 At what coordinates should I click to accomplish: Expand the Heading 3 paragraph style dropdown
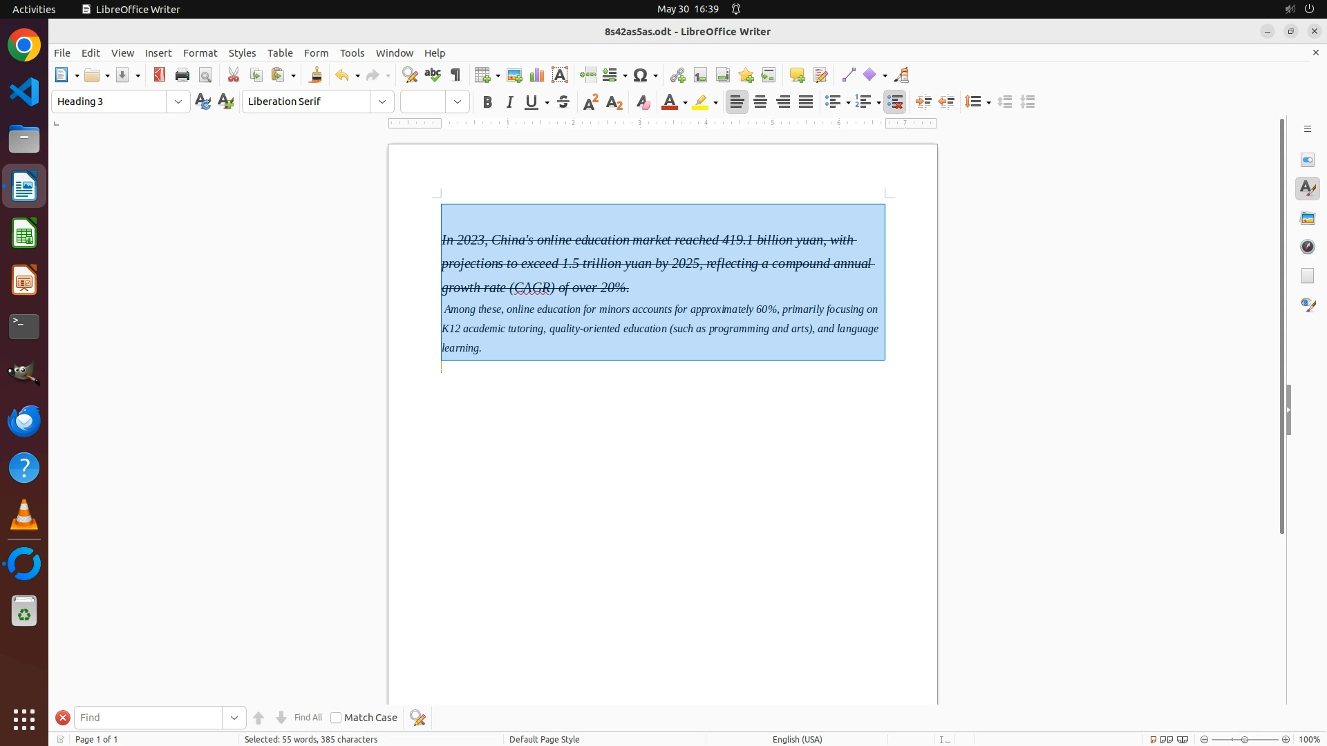click(x=178, y=102)
